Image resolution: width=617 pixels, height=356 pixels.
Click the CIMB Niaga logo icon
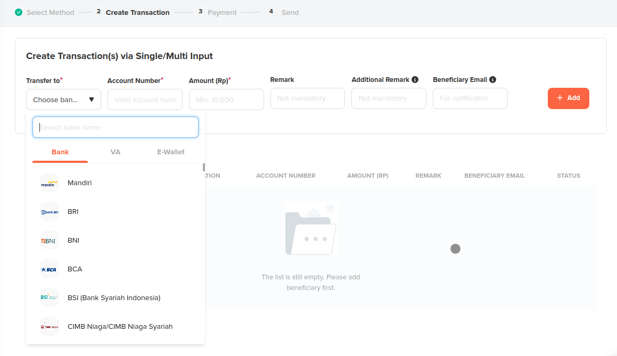49,327
